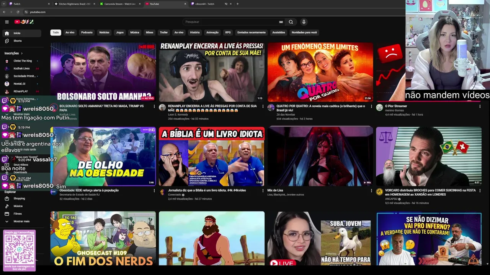
Task: Open options menu for Obesidade IEDE video
Action: click(x=154, y=191)
